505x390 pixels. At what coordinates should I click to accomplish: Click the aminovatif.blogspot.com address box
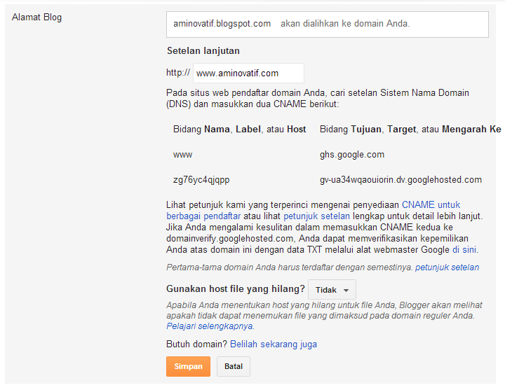(328, 25)
